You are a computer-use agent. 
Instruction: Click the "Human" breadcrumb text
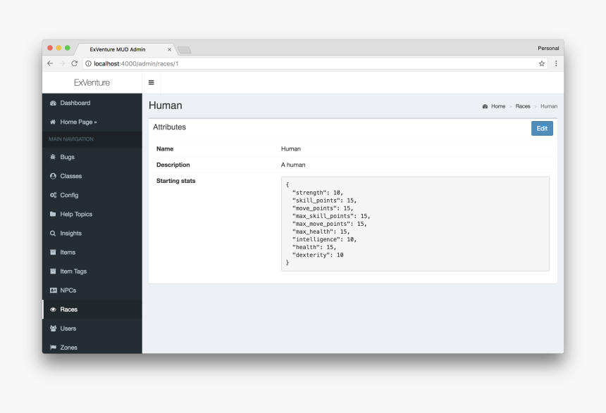click(x=549, y=106)
